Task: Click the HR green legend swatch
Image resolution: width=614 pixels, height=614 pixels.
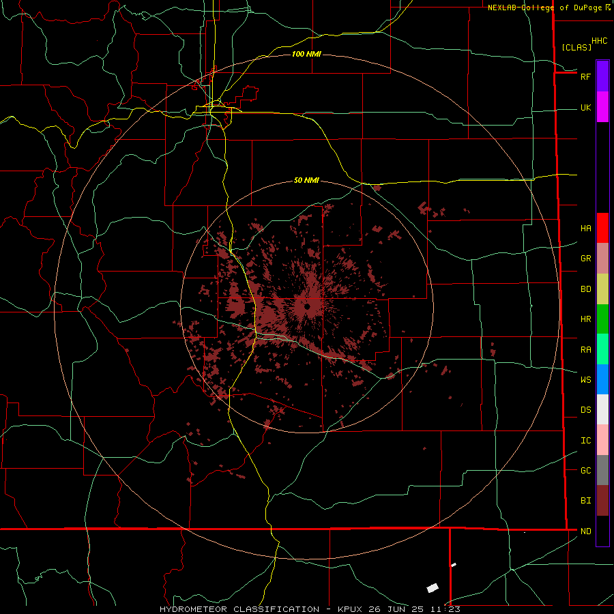Action: [602, 319]
